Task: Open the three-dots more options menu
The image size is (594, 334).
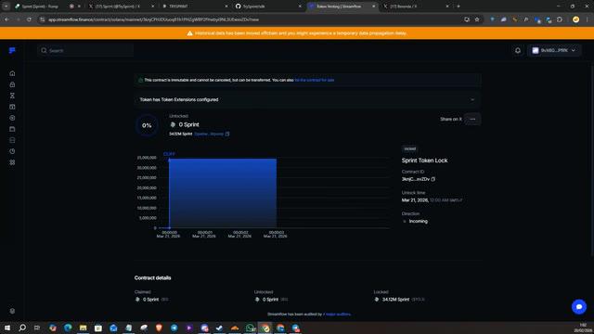Action: pos(472,119)
